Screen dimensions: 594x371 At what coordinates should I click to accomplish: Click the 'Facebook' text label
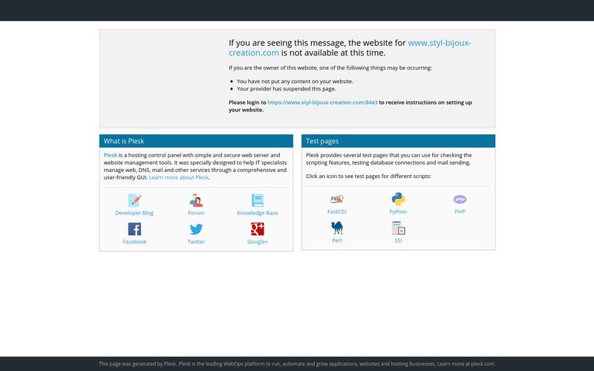click(x=134, y=242)
